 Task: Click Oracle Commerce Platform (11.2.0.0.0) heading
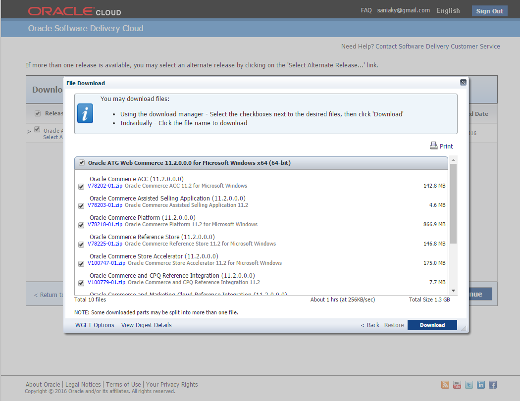tap(143, 217)
